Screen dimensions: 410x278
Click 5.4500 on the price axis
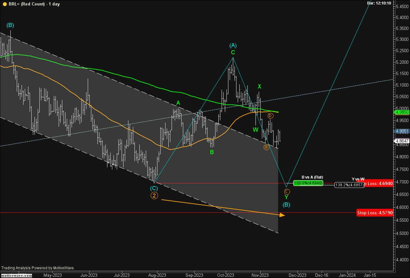[x=402, y=6]
